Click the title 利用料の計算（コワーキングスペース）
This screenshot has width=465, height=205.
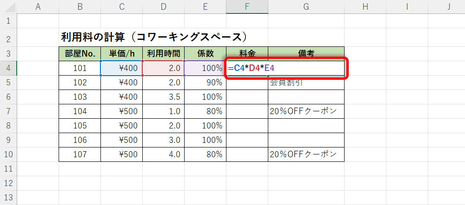coord(154,38)
